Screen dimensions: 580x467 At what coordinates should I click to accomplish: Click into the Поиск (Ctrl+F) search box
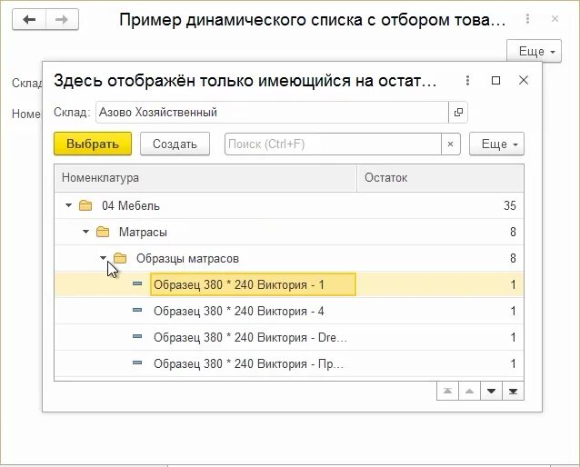332,144
